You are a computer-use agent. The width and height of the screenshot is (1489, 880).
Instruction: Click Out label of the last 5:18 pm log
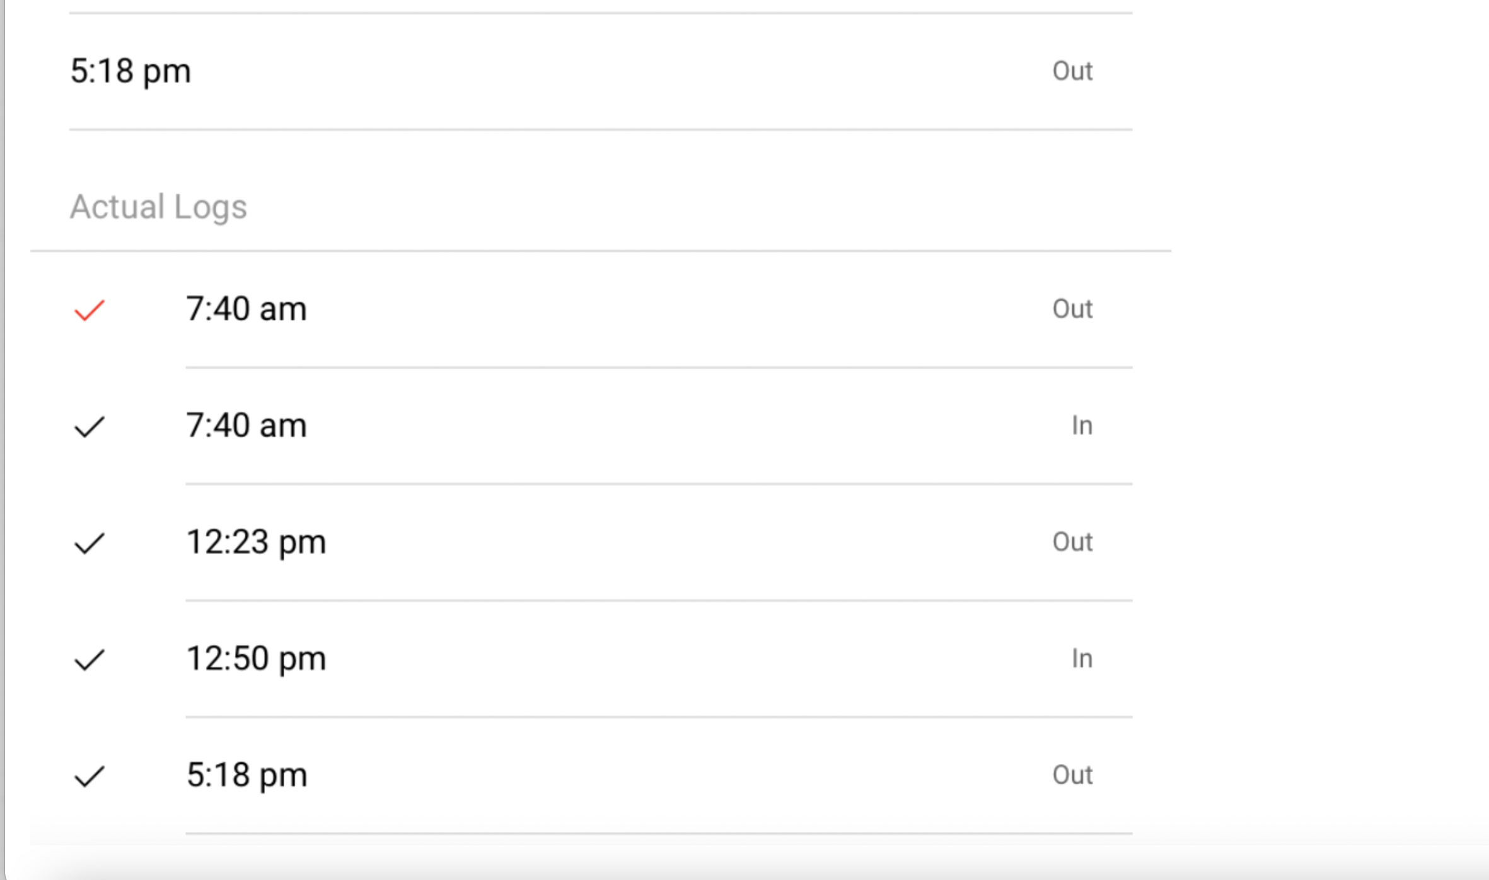pyautogui.click(x=1072, y=775)
